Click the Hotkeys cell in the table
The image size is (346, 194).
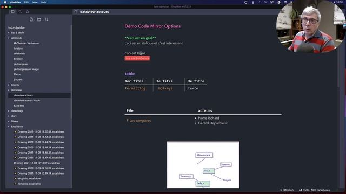pyautogui.click(x=165, y=88)
